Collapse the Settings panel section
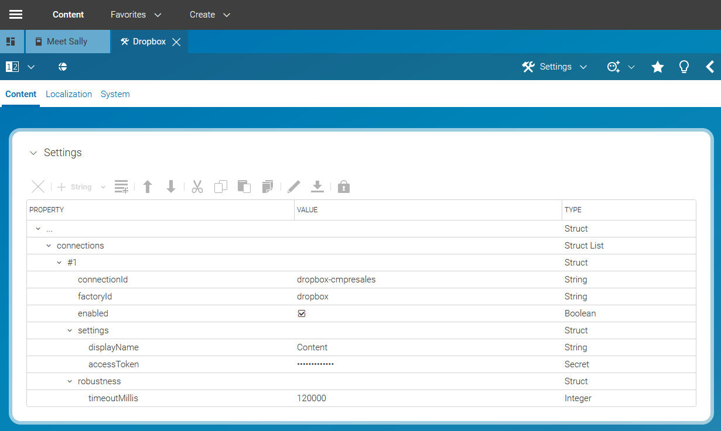The height and width of the screenshot is (431, 721). coord(33,153)
